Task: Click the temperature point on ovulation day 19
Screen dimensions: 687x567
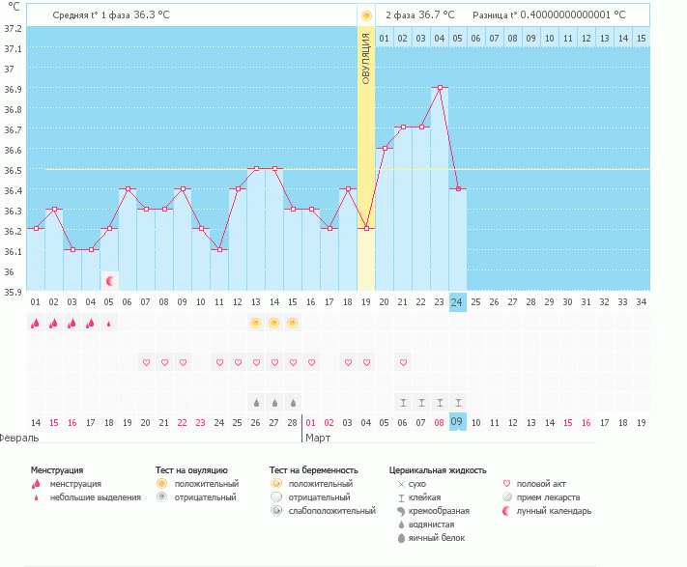Action: point(366,229)
